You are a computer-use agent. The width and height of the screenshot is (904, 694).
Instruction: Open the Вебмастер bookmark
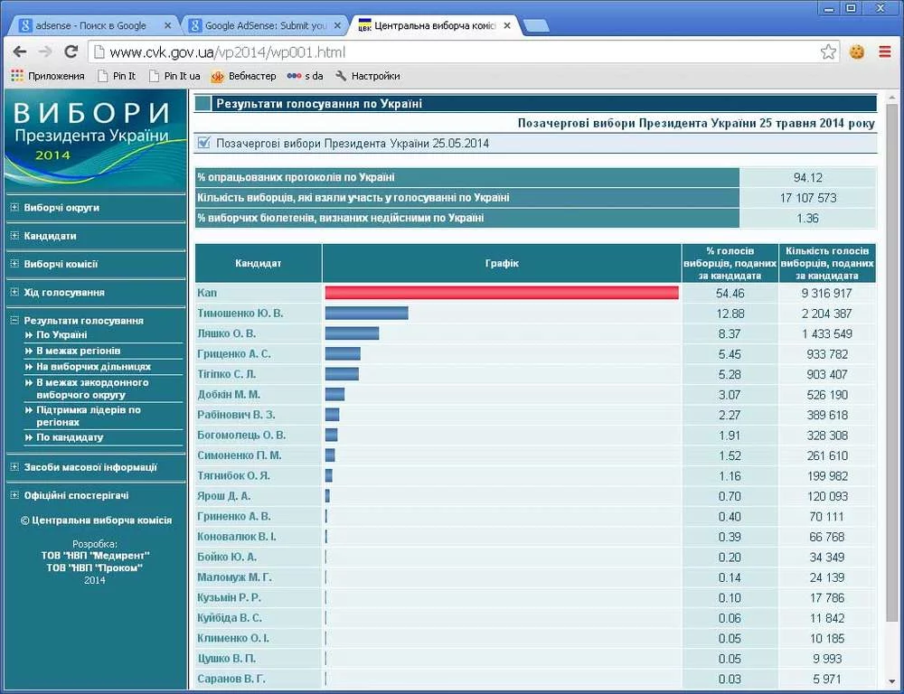(244, 76)
